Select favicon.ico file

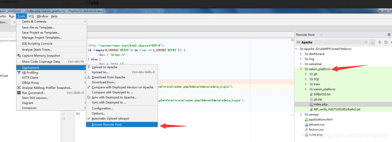(316, 130)
